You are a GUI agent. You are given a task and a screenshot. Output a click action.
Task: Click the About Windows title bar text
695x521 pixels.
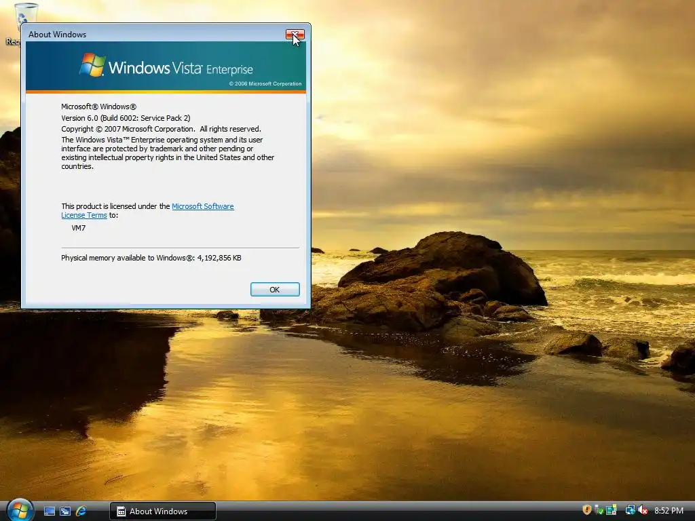click(x=57, y=35)
